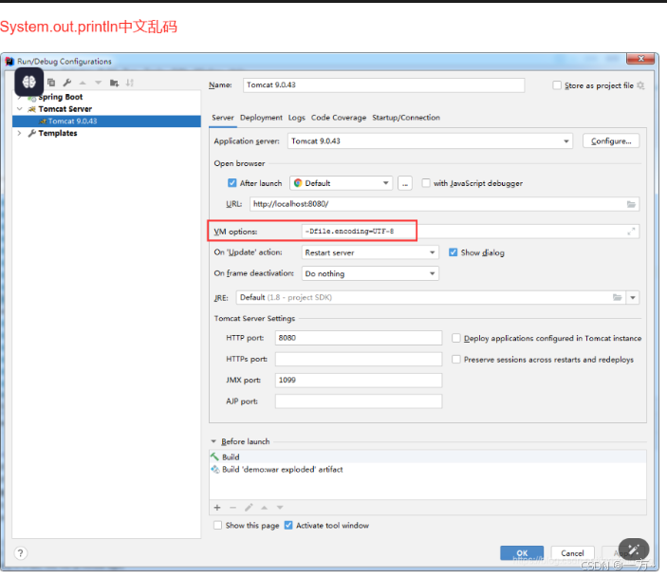Open the On 'Update' action dropdown
Viewport: 667px width, 578px height.
click(370, 252)
